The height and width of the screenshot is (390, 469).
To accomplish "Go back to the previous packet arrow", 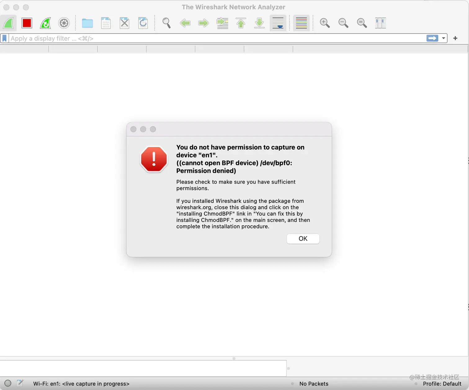I will [x=185, y=23].
